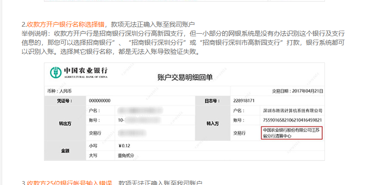Click the voucher number 000000000

(x=100, y=100)
